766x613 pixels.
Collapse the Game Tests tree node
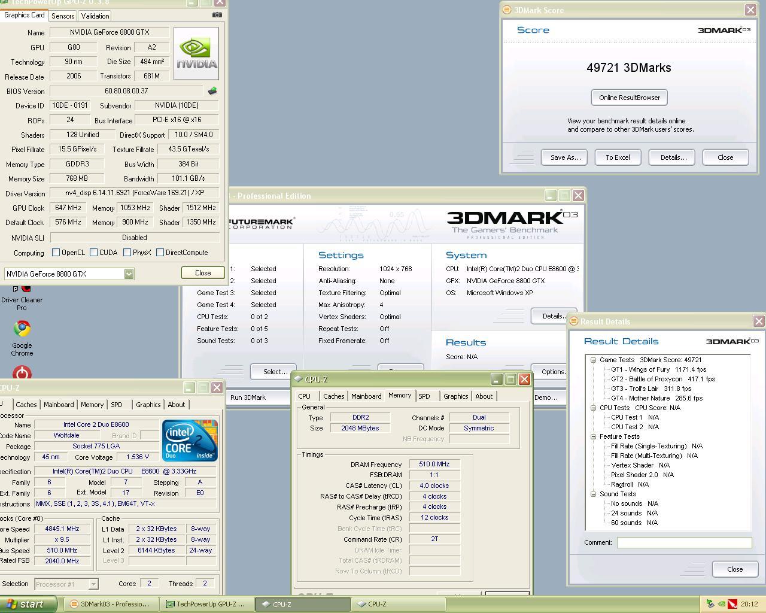click(x=593, y=360)
